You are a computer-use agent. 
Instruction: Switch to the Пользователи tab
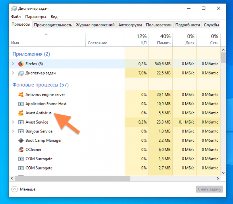pos(159,25)
